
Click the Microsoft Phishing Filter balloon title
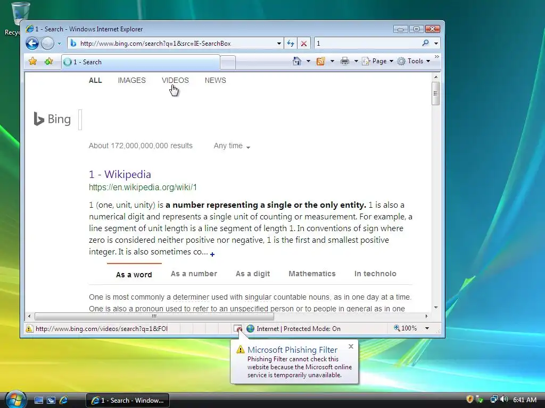click(292, 350)
